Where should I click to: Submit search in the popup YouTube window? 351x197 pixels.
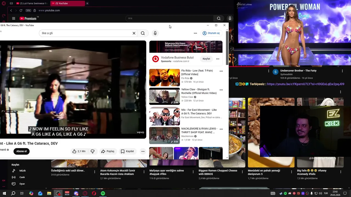click(143, 33)
